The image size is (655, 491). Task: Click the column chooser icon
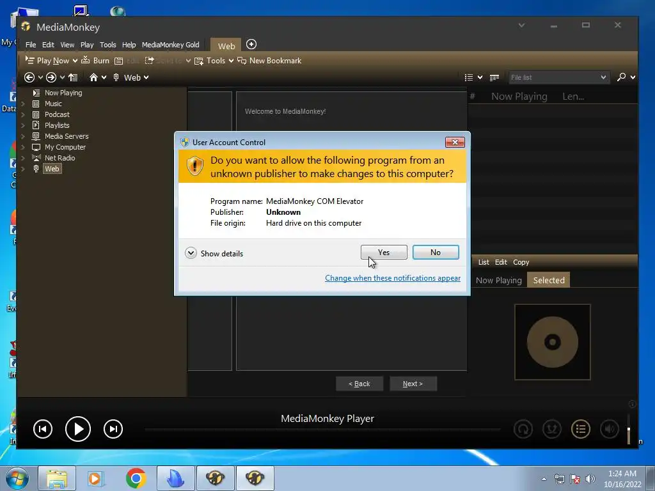(494, 77)
